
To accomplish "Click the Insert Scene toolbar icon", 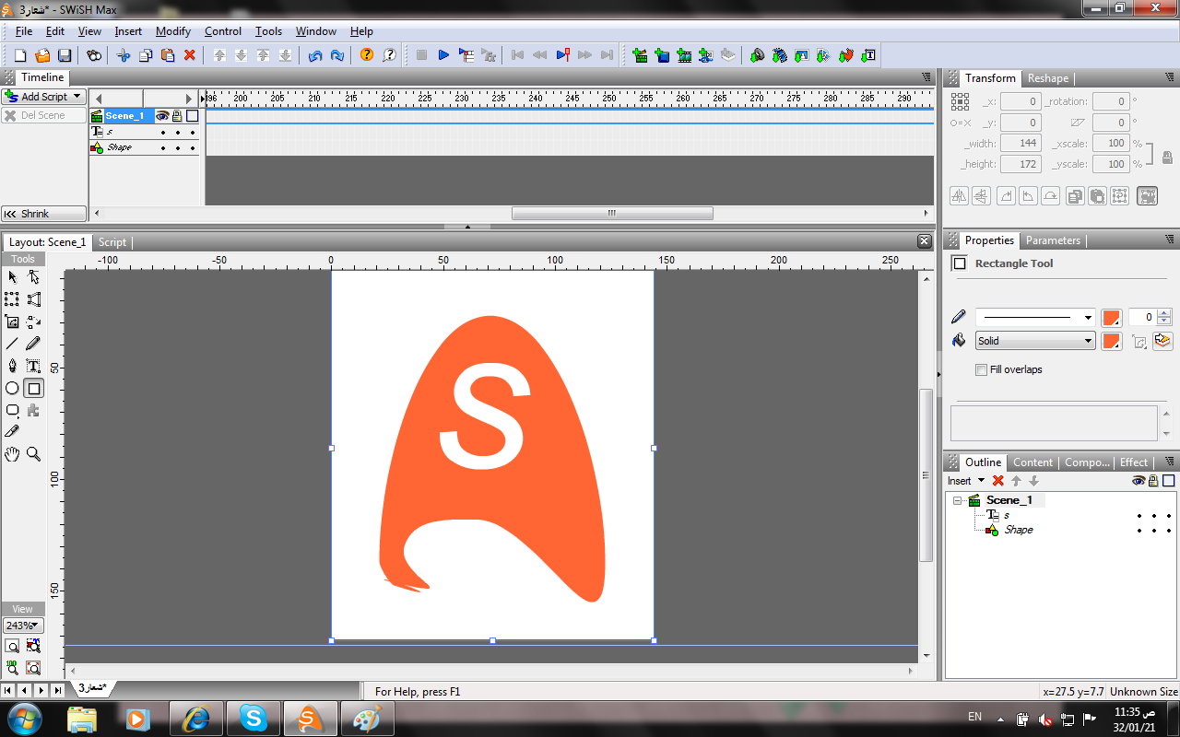I will pos(640,55).
